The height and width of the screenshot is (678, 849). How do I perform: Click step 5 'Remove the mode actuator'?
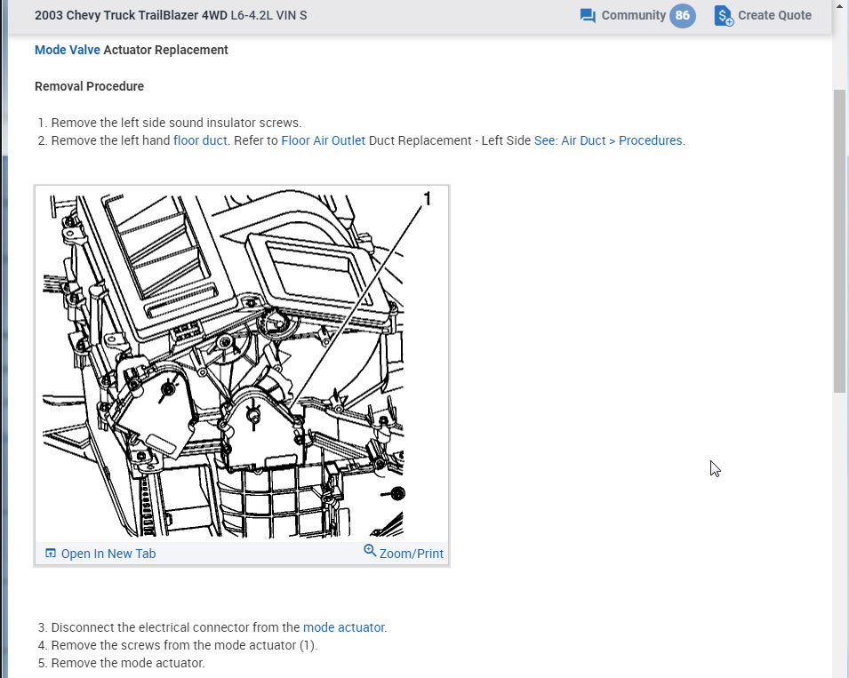click(x=128, y=664)
